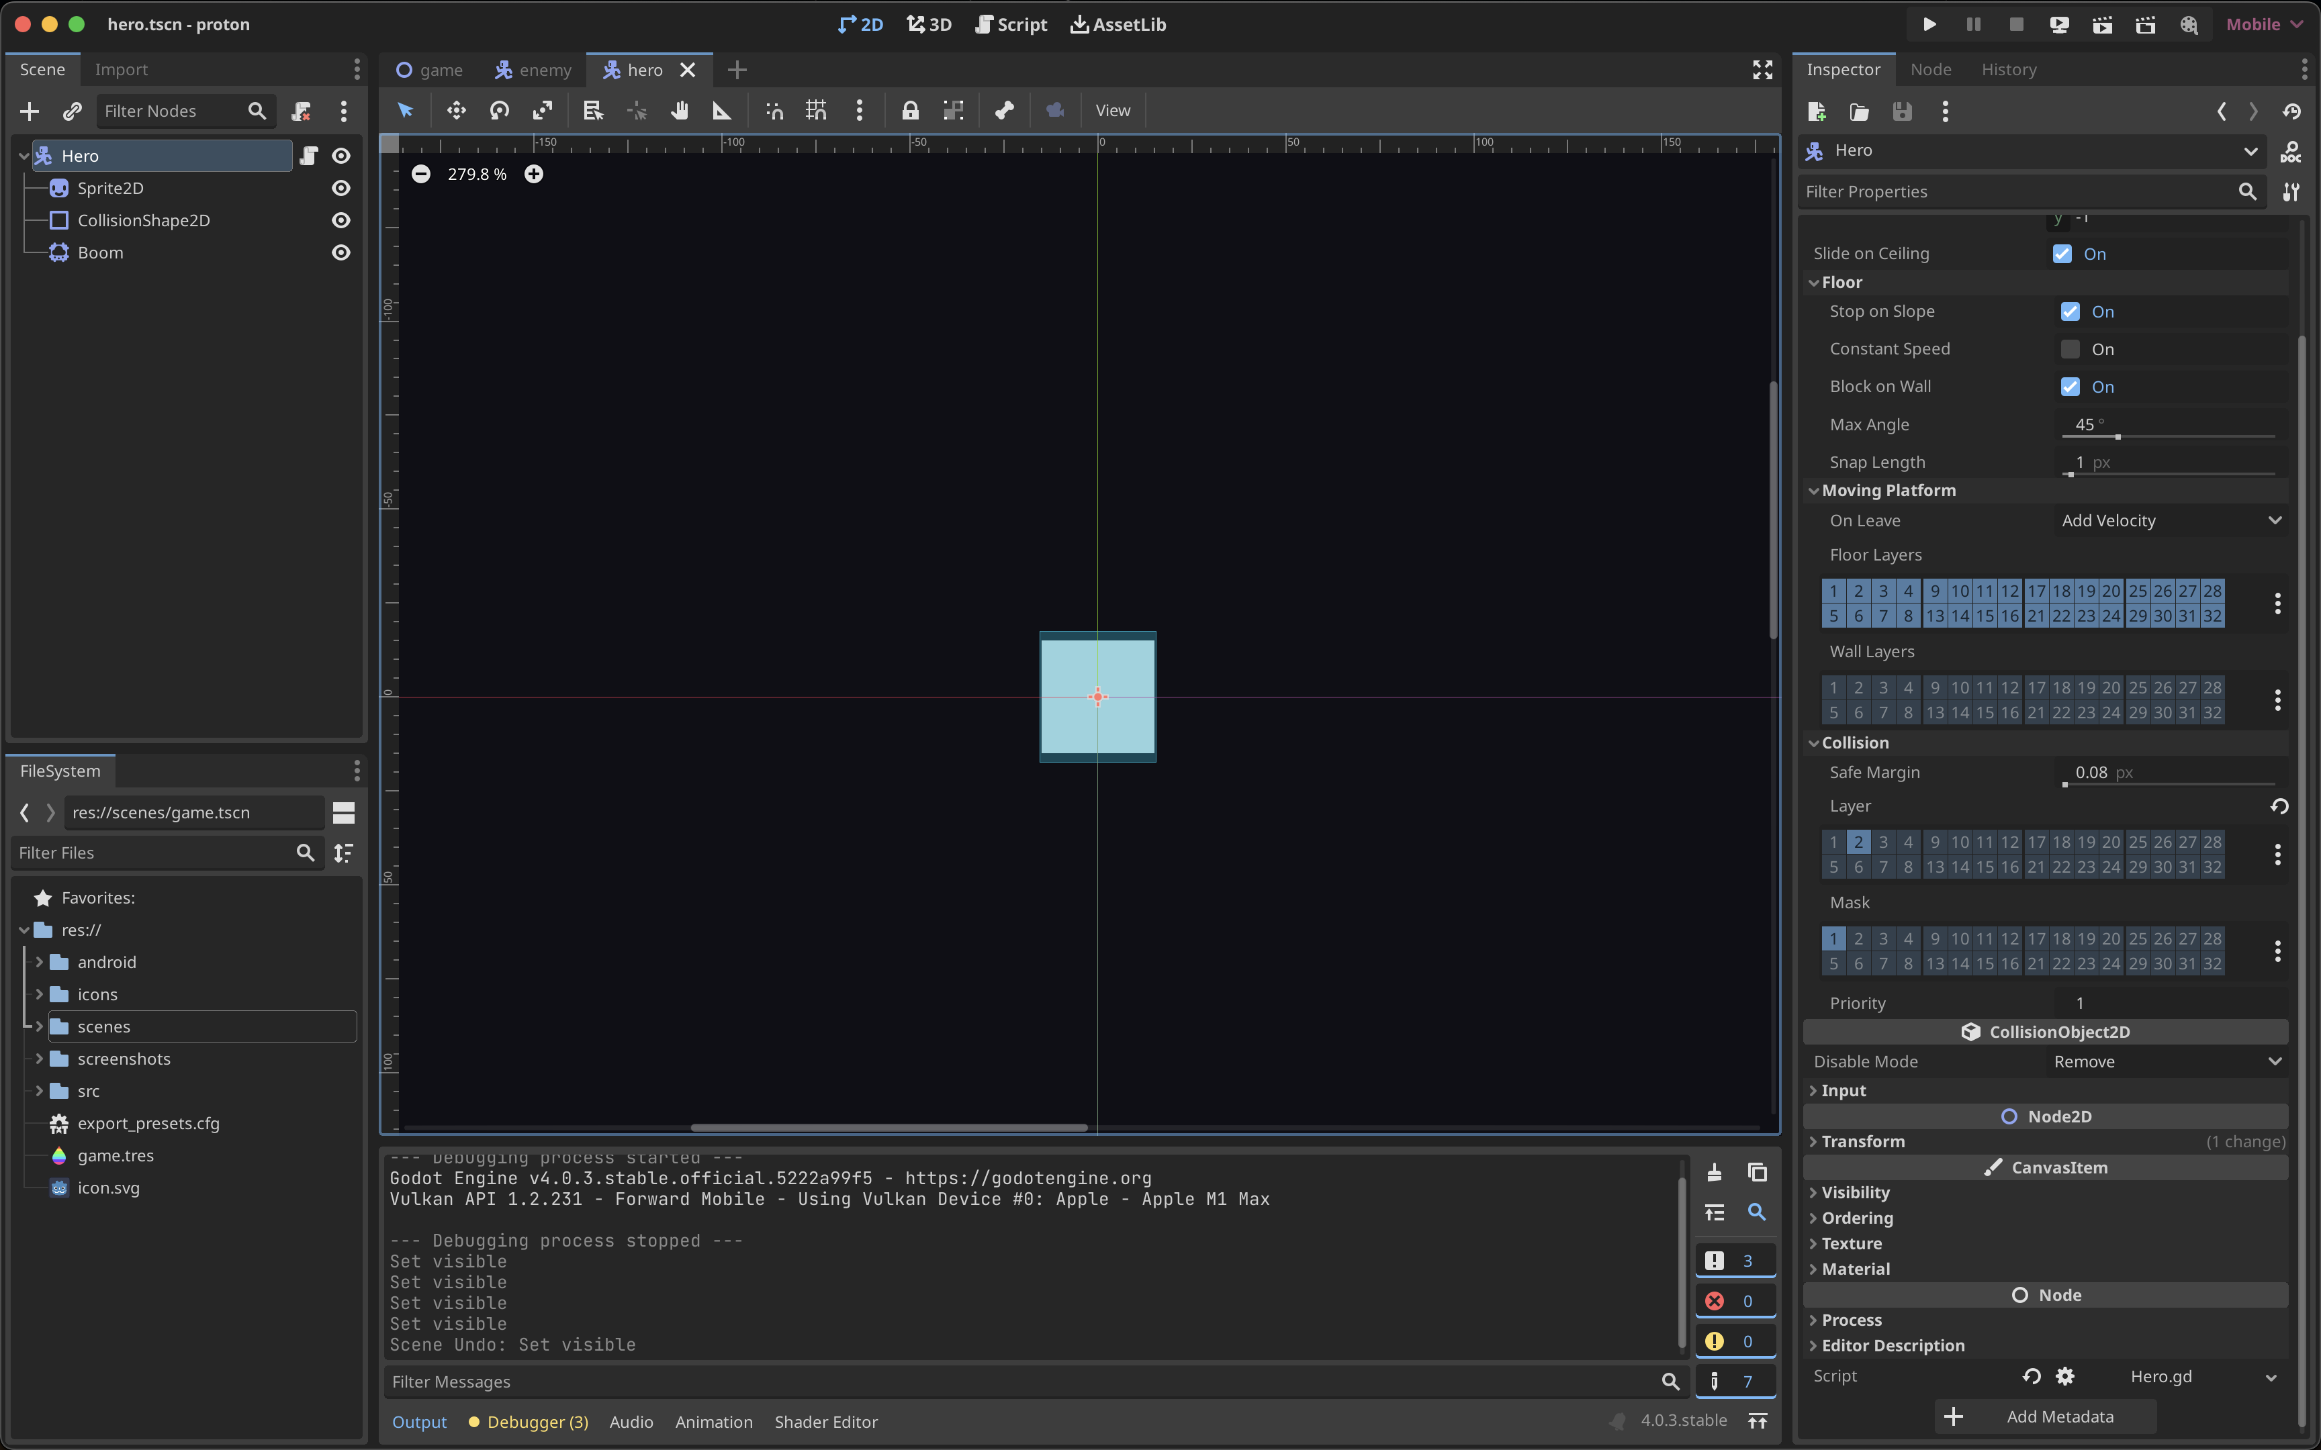The image size is (2321, 1450).
Task: Click the Pause Running Project button
Action: point(1973,24)
